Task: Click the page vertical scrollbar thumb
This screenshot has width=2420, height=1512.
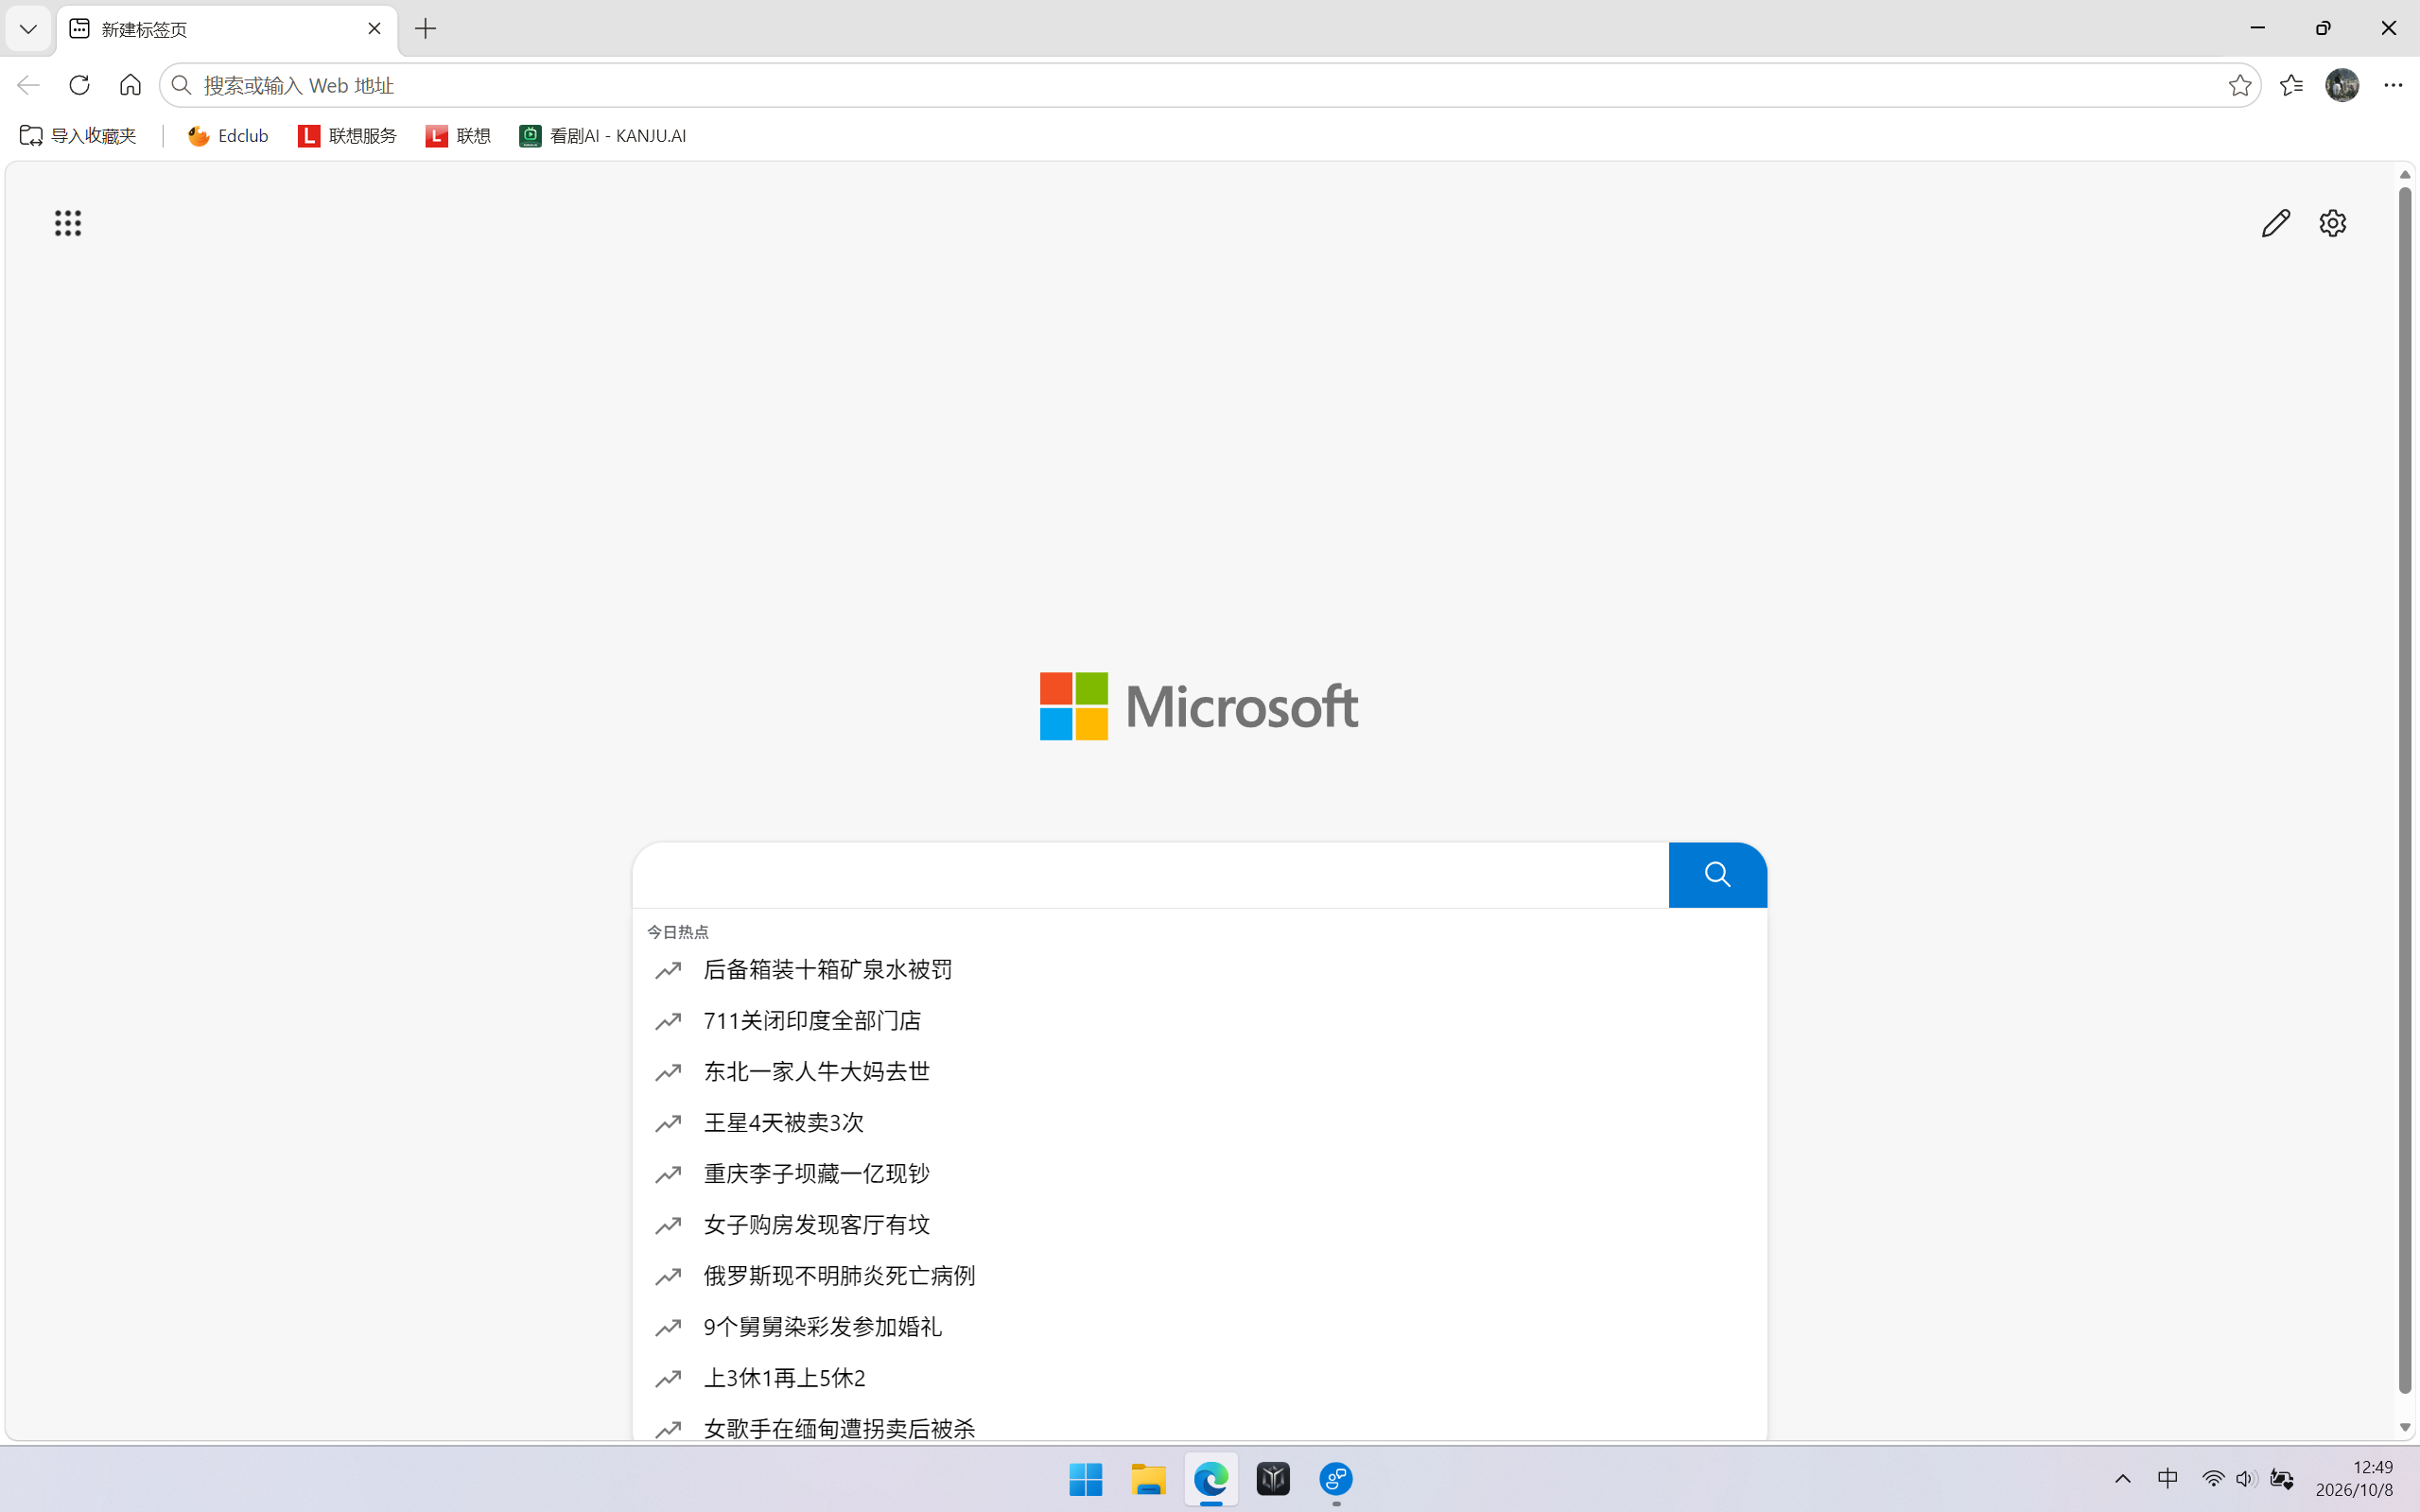Action: pos(2405,790)
